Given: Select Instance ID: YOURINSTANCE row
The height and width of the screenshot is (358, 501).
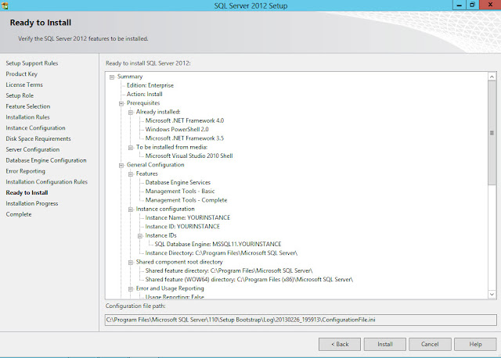Looking at the screenshot, I should tap(182, 227).
